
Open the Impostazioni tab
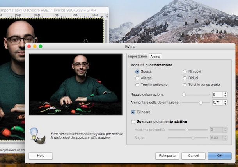pyautogui.click(x=138, y=56)
